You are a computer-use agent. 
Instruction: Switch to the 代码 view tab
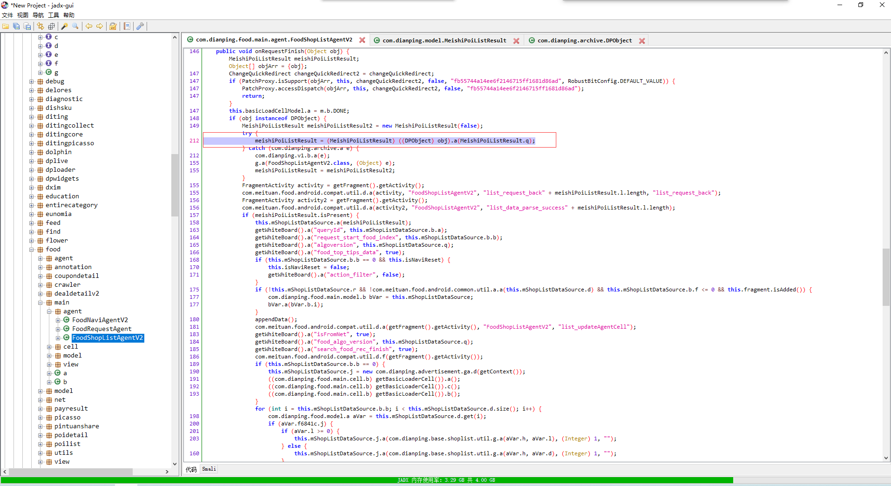point(191,469)
